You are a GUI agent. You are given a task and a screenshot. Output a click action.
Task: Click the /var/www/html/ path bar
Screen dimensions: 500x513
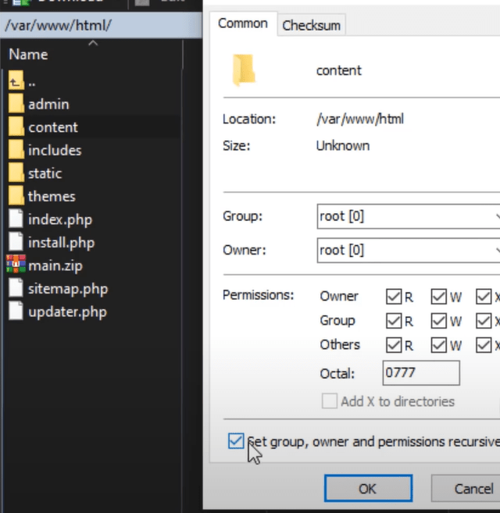pos(101,25)
